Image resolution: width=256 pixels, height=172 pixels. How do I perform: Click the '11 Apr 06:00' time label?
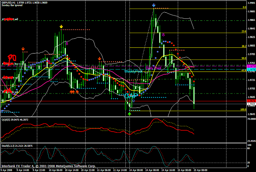[x=104, y=170]
